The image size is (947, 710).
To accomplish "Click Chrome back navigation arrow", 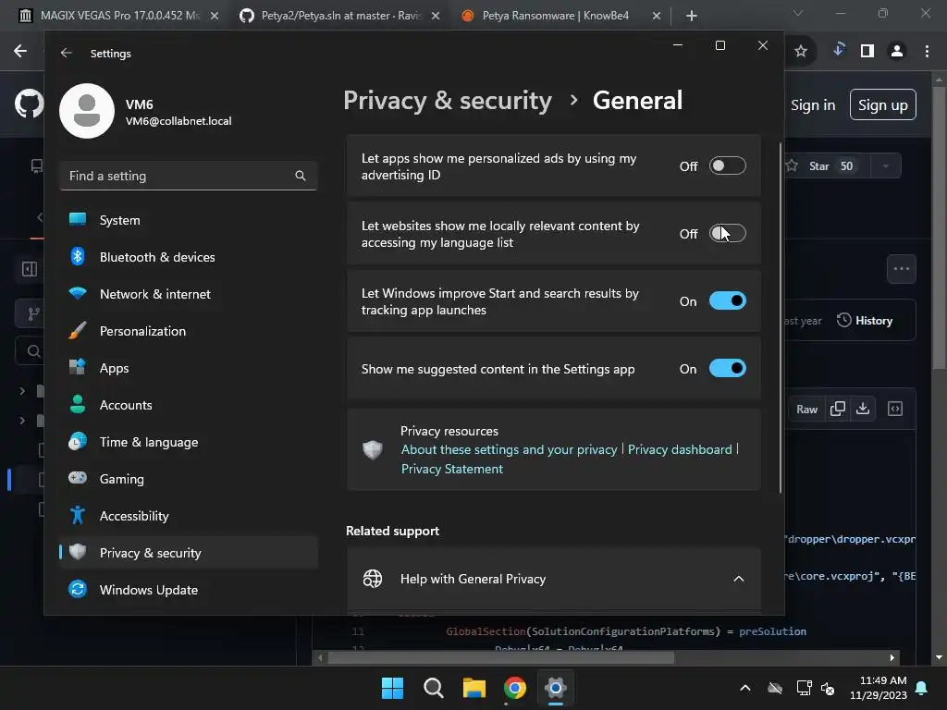I will point(20,52).
